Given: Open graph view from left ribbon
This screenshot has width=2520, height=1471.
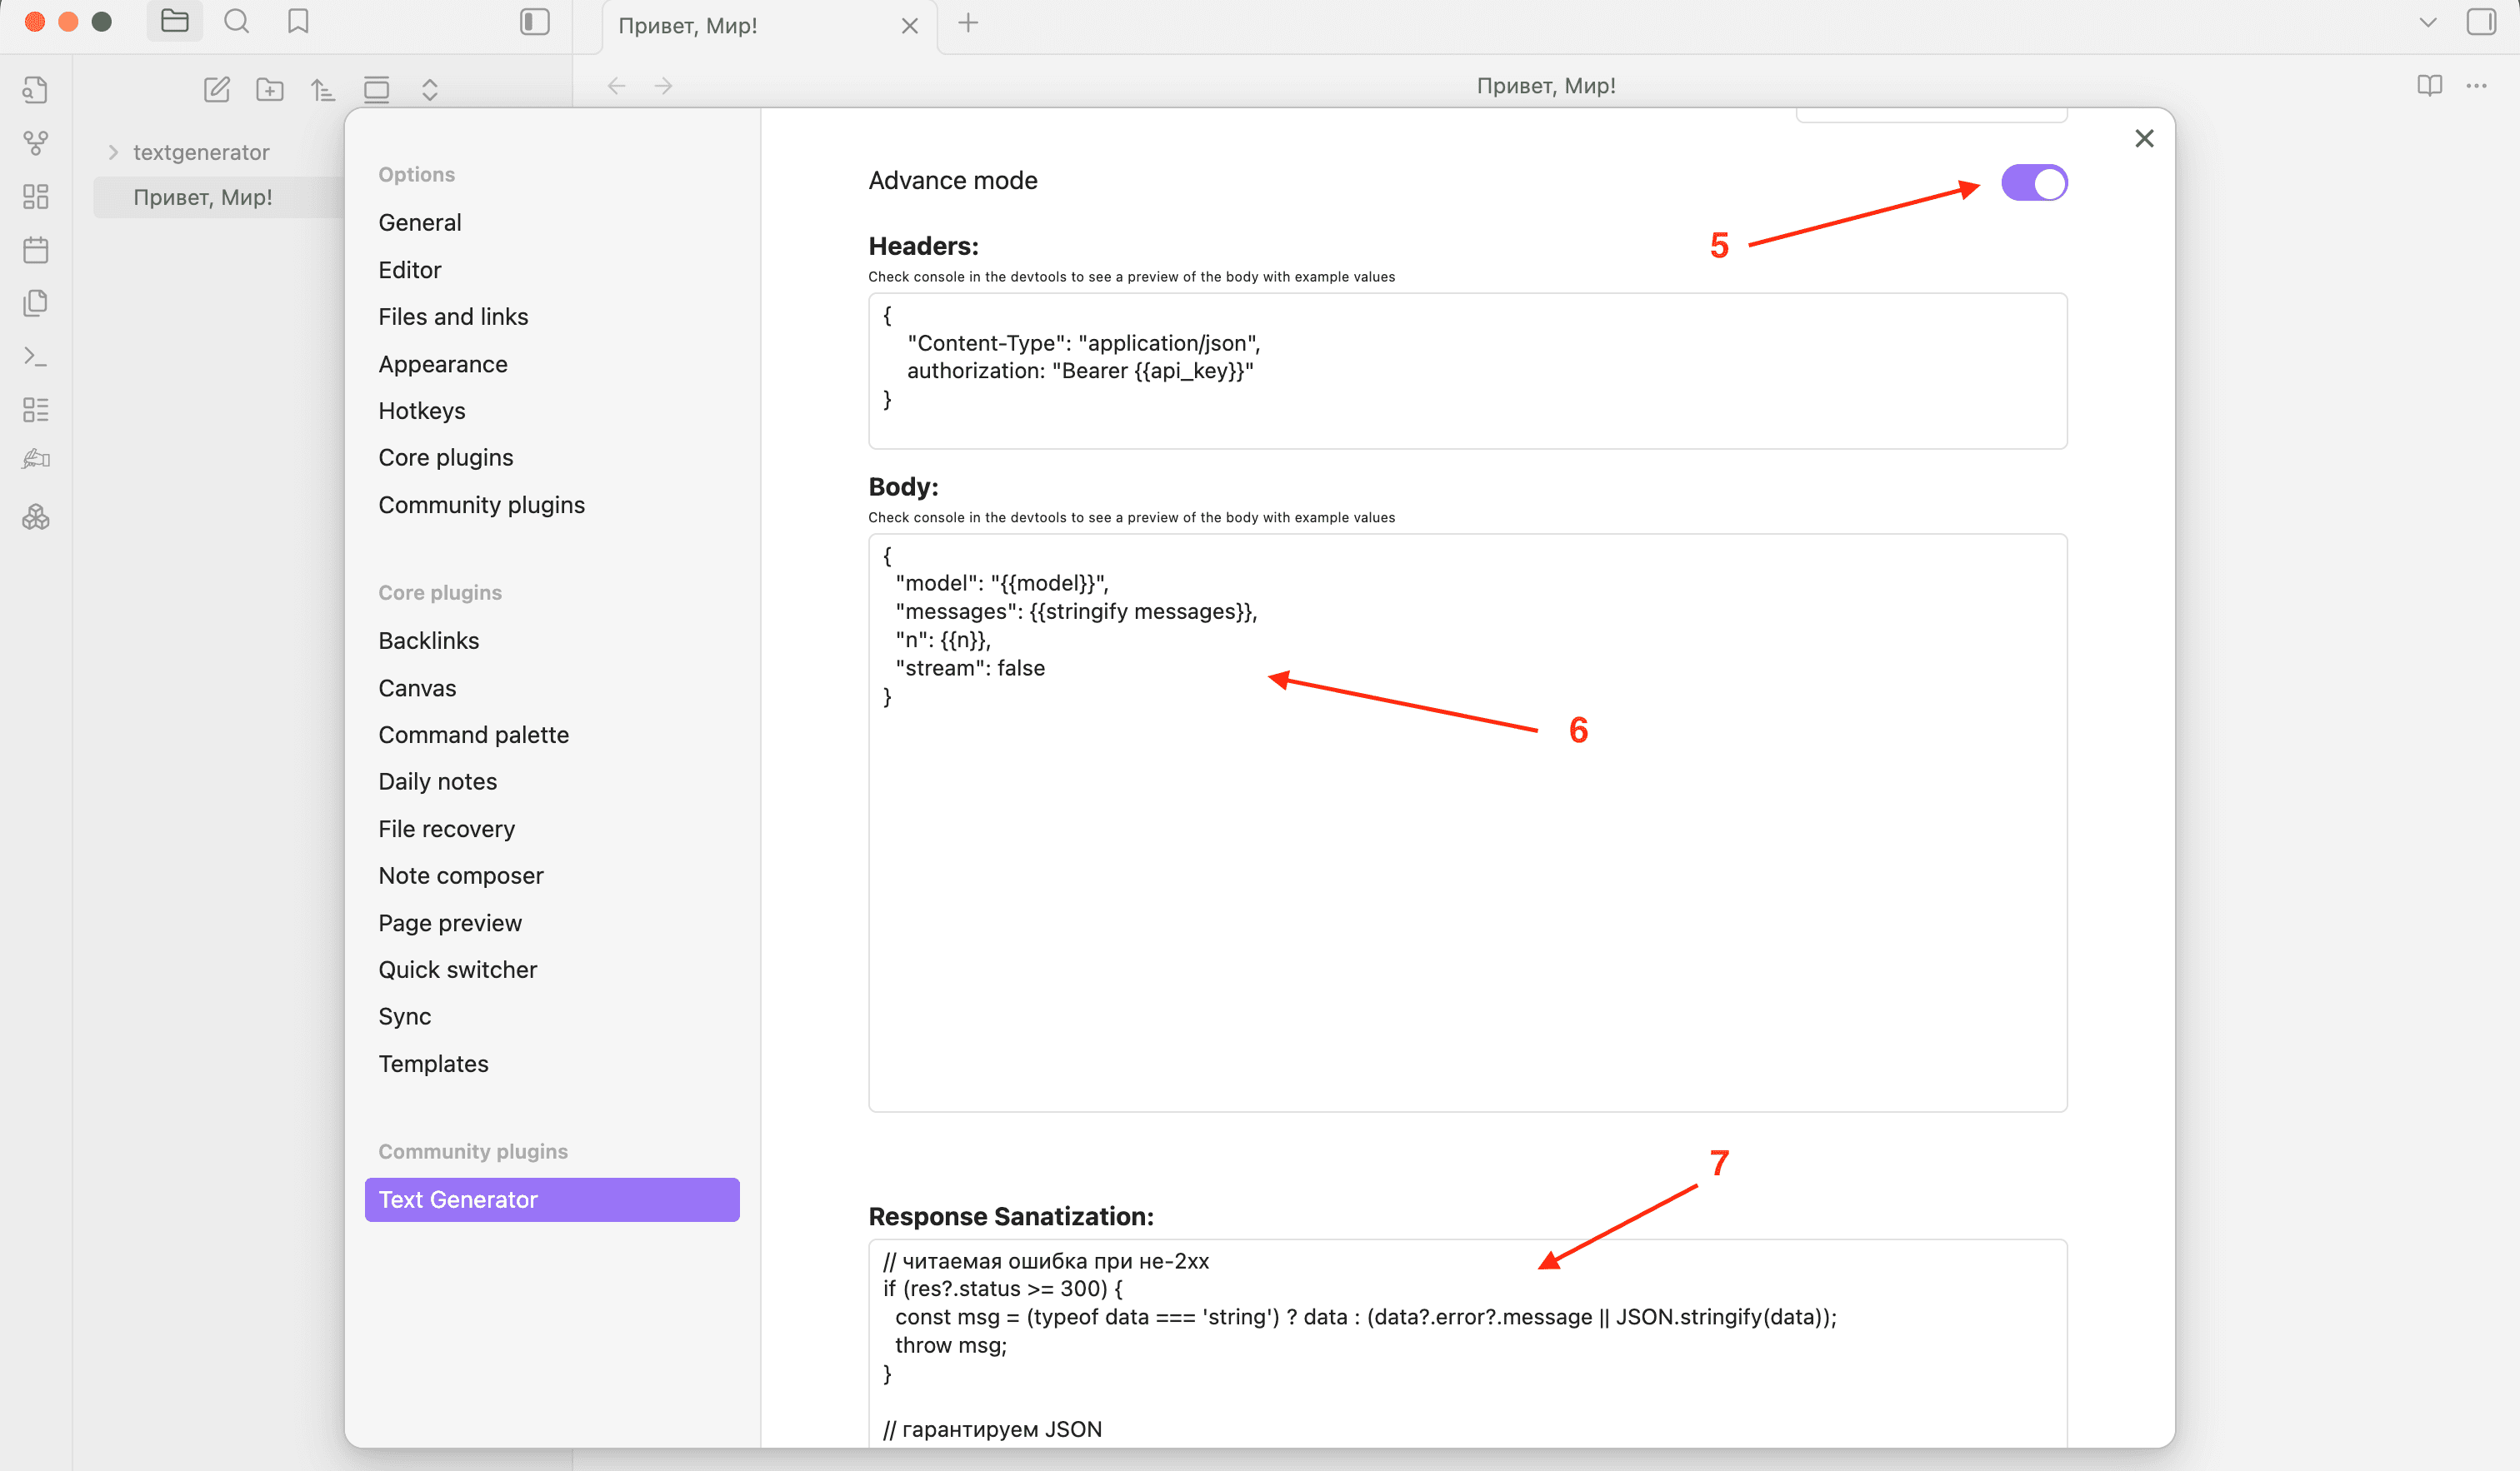Looking at the screenshot, I should click(x=36, y=143).
